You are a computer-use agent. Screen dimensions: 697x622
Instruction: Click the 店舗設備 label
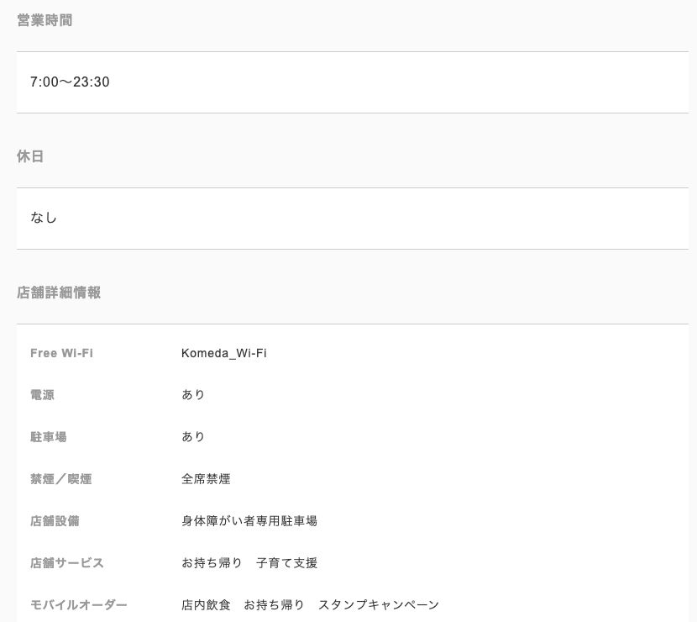pos(55,521)
